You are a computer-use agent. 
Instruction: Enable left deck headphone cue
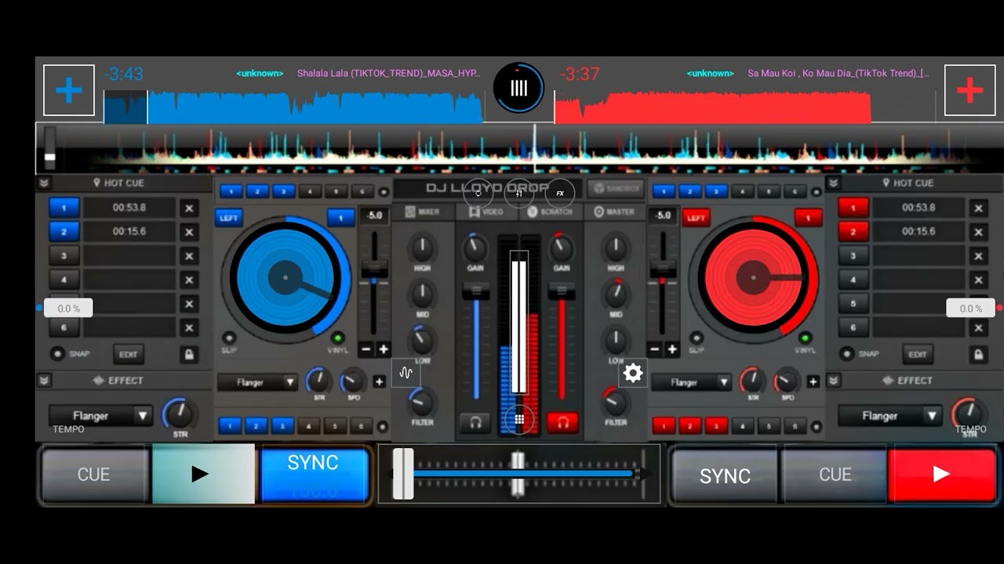[x=475, y=423]
